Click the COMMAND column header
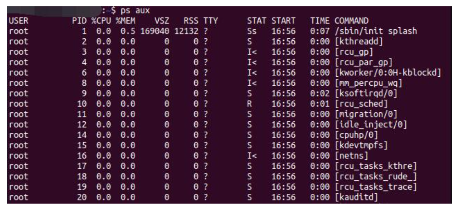Image resolution: width=455 pixels, height=204 pixels. (351, 20)
